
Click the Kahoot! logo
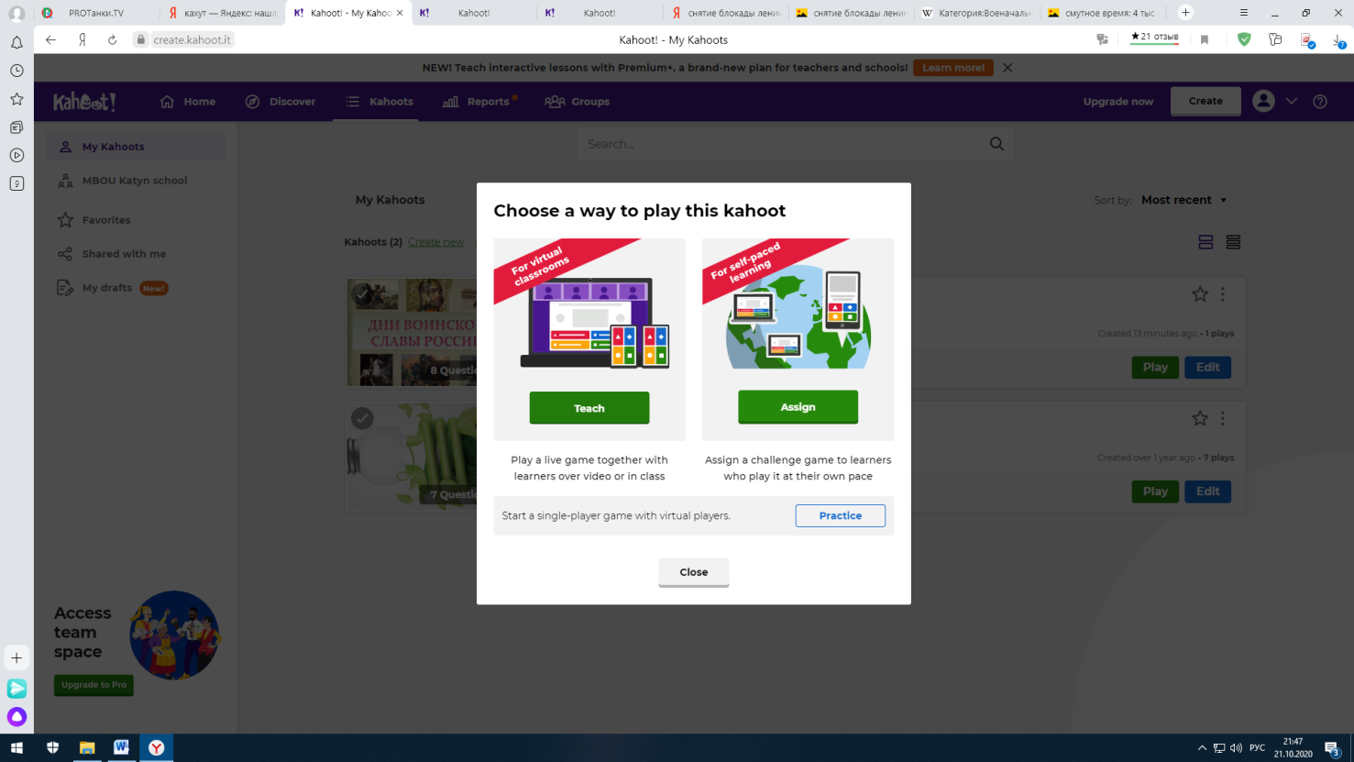click(x=84, y=102)
